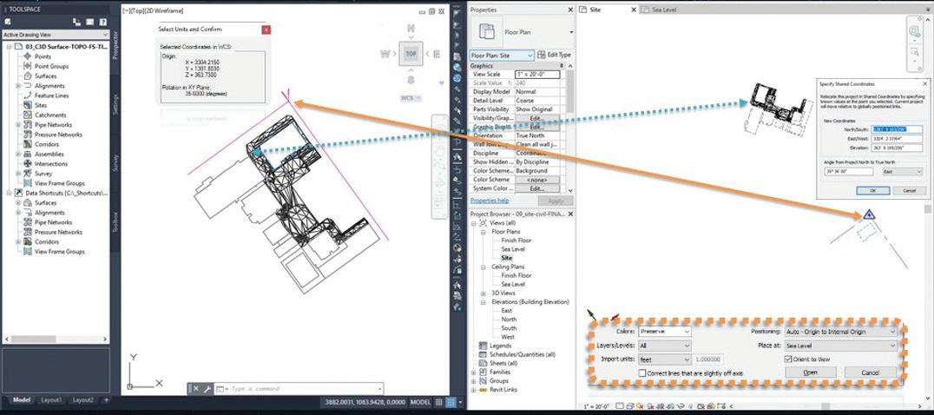This screenshot has width=934, height=415.
Task: Click the TOP face of the ViewCube
Action: (411, 54)
